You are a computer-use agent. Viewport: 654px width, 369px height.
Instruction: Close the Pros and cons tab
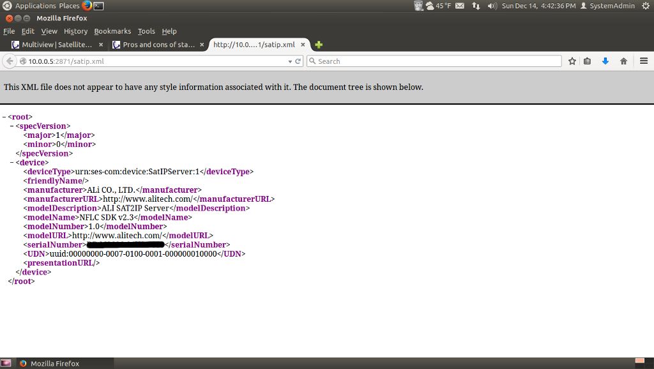click(x=202, y=45)
